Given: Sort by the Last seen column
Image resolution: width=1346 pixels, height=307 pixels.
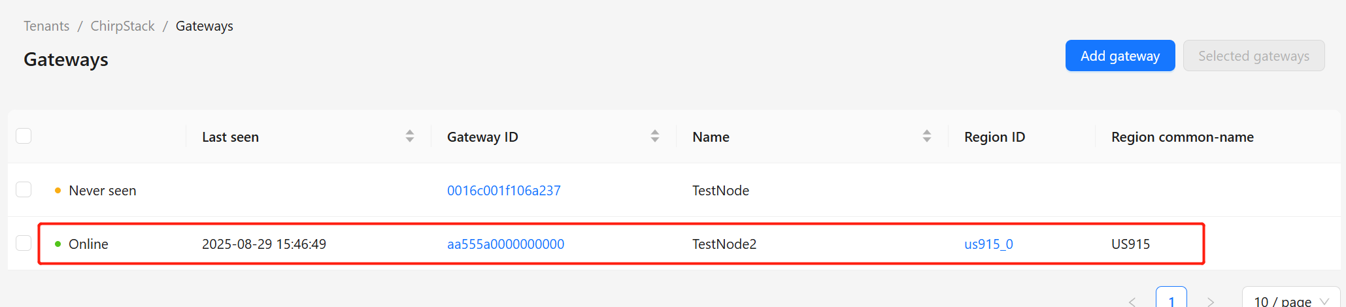Looking at the screenshot, I should (410, 137).
